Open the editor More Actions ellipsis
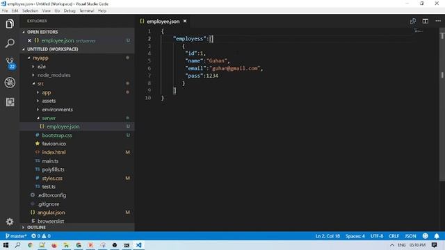445x250 pixels. tap(438, 21)
